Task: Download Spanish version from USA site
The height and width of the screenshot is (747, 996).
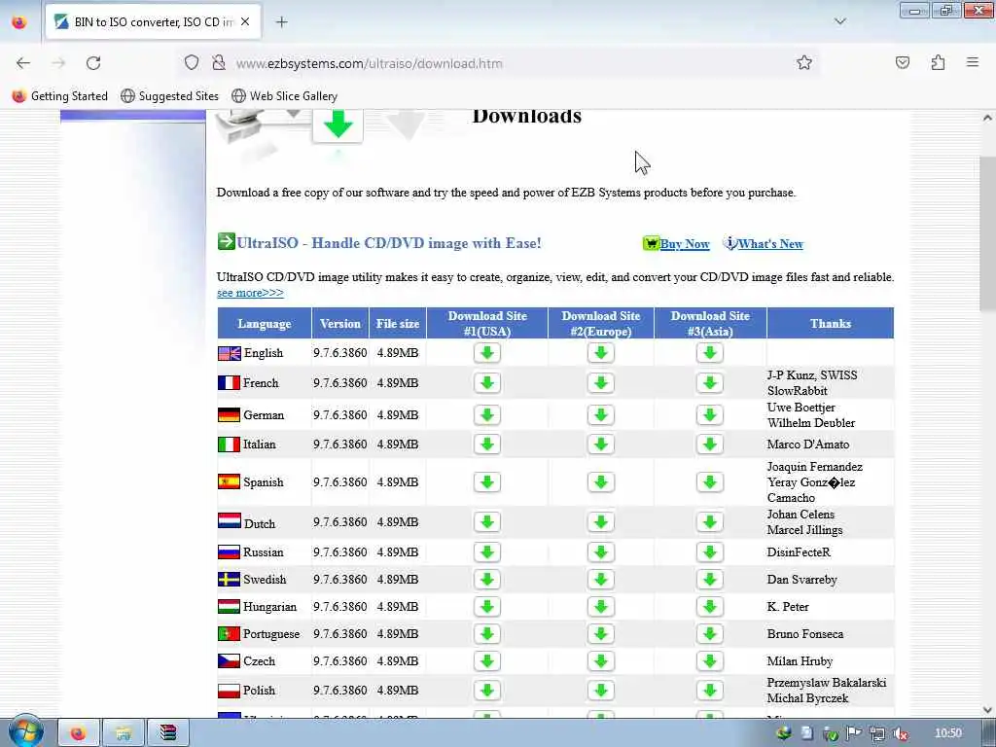Action: (x=487, y=482)
